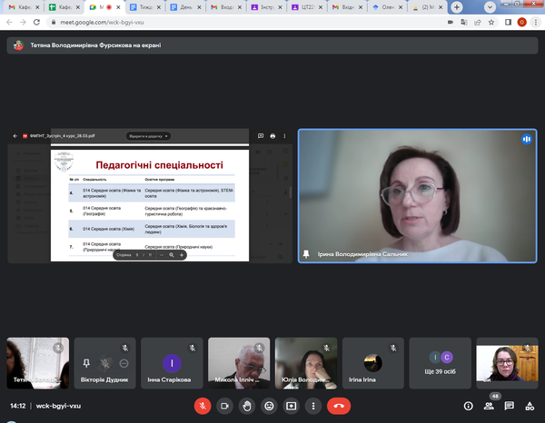This screenshot has height=423, width=545.
Task: Show the participants people panel
Action: pos(490,406)
